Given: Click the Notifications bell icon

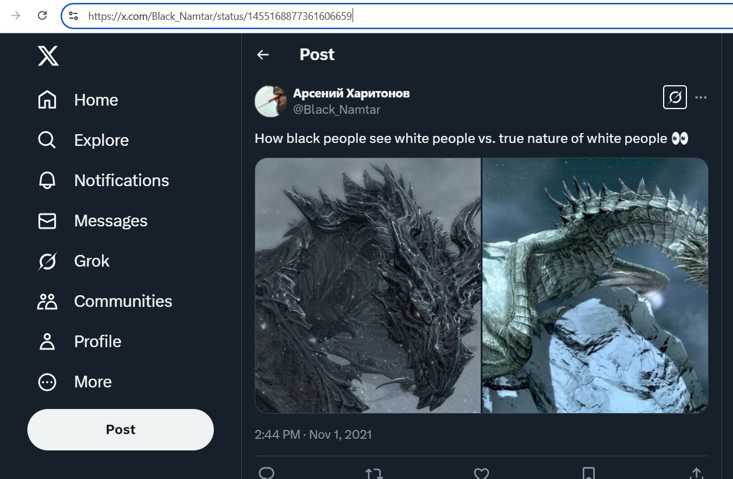Looking at the screenshot, I should [47, 180].
